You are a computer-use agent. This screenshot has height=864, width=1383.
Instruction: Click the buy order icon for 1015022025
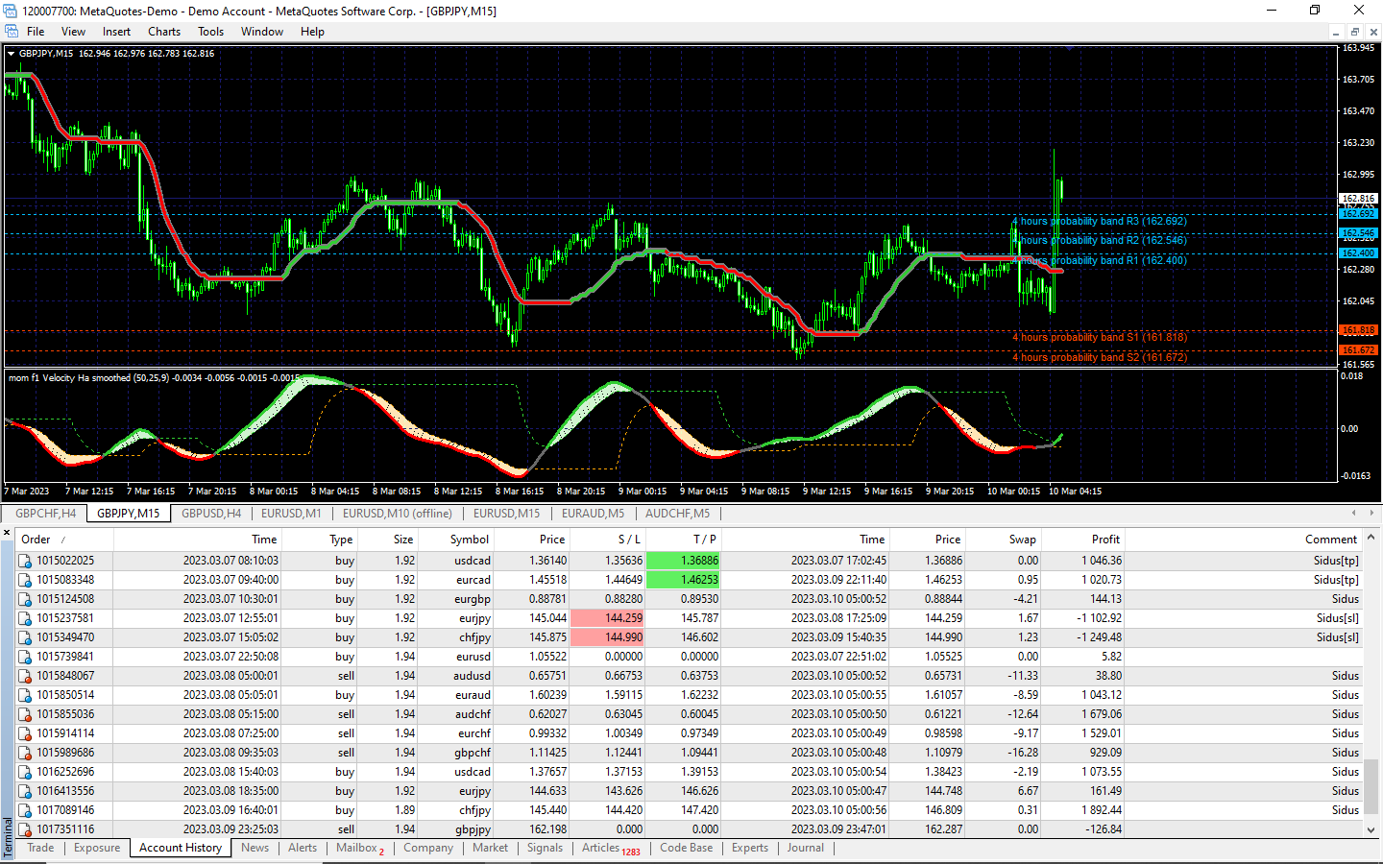point(26,561)
